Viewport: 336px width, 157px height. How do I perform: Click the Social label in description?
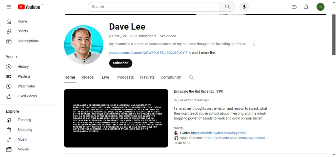pyautogui.click(x=178, y=128)
